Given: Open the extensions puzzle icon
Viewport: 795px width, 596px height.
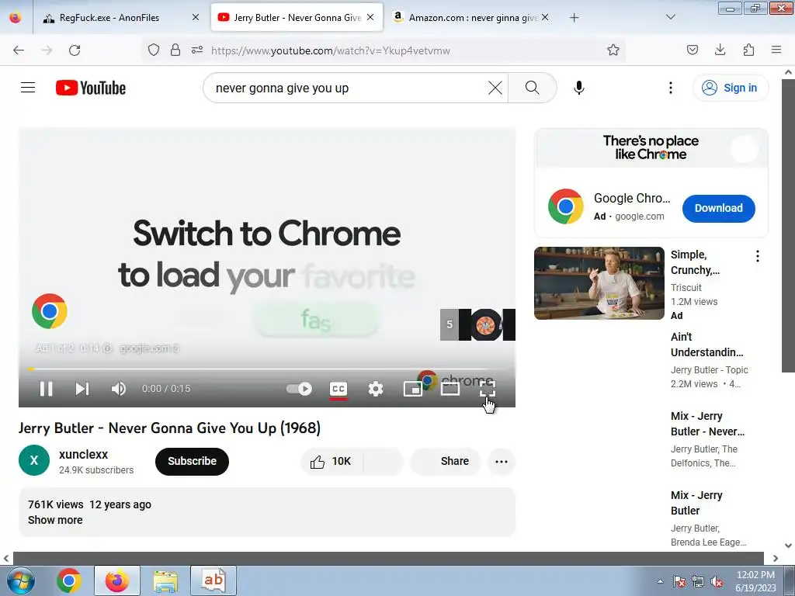Looking at the screenshot, I should point(748,50).
